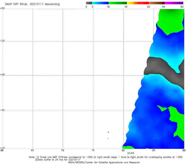Screen dimensions: 186x164
Task: Click the latitude label '-30'
Action: point(2,74)
